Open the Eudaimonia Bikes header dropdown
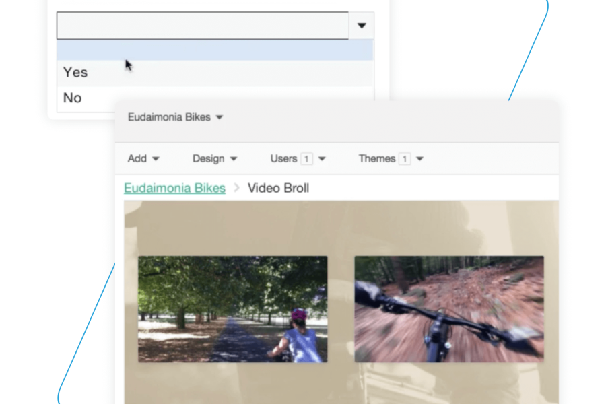The image size is (606, 404). 170,117
